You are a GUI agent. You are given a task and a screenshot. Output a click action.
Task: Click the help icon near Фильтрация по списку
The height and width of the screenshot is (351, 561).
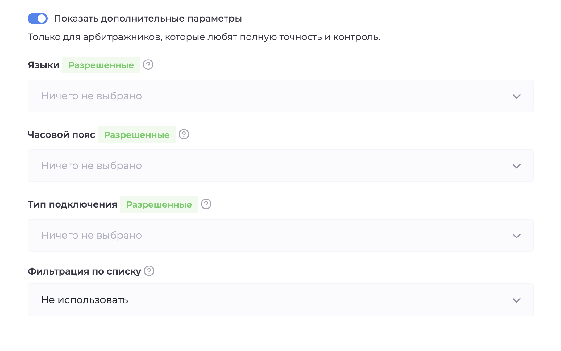[149, 271]
